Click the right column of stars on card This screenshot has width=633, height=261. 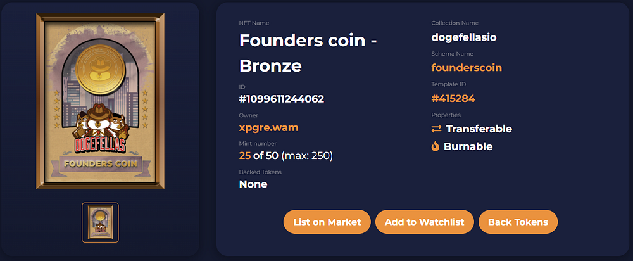(x=145, y=109)
